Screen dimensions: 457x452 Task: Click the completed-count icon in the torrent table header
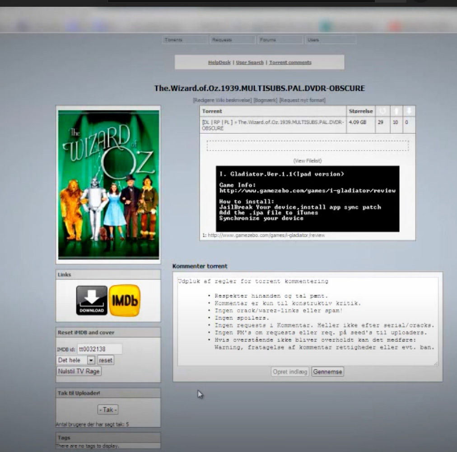click(x=382, y=111)
